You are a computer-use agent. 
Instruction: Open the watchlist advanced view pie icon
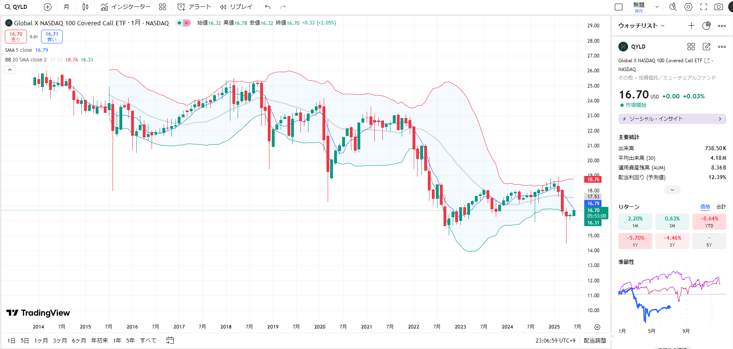tap(706, 26)
